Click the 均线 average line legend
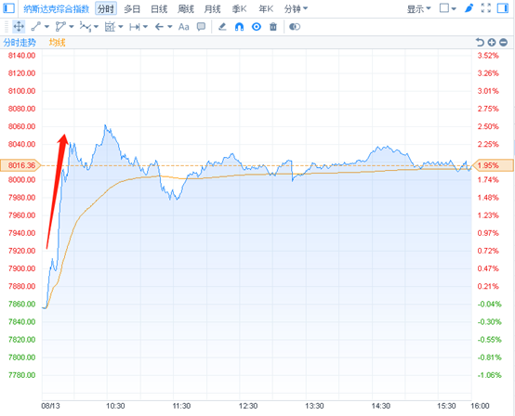Image resolution: width=515 pixels, height=416 pixels. (57, 43)
